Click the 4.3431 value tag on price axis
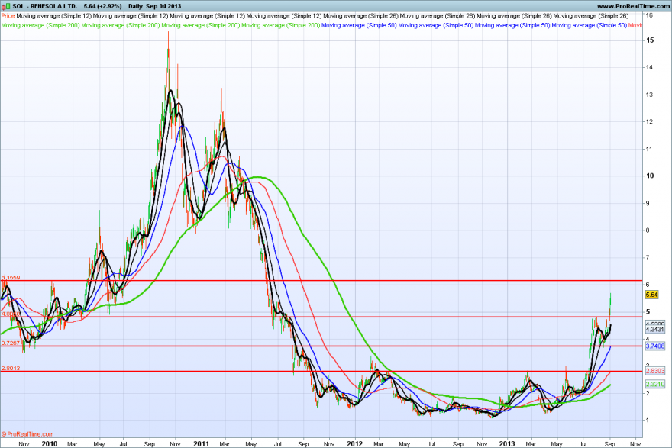Screen dimensions: 672x448 [x=655, y=330]
